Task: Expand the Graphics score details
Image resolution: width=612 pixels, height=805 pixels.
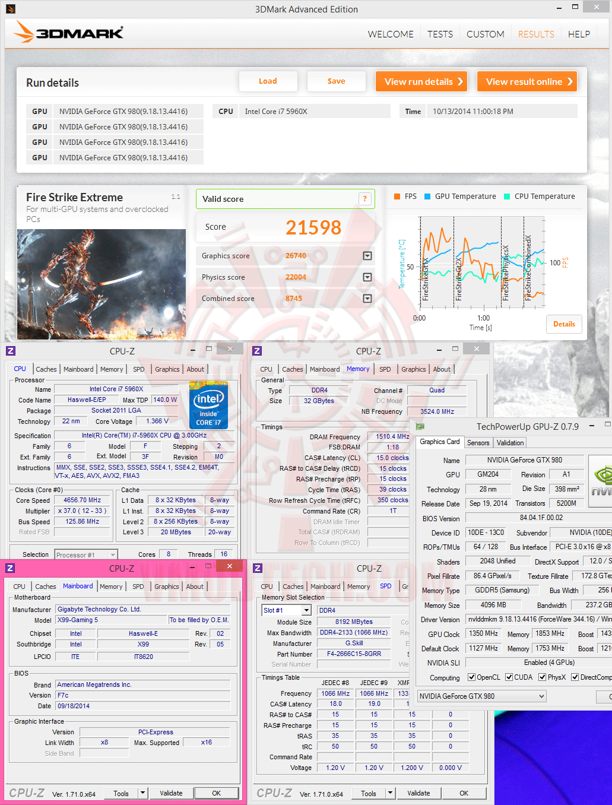Action: pos(367,256)
